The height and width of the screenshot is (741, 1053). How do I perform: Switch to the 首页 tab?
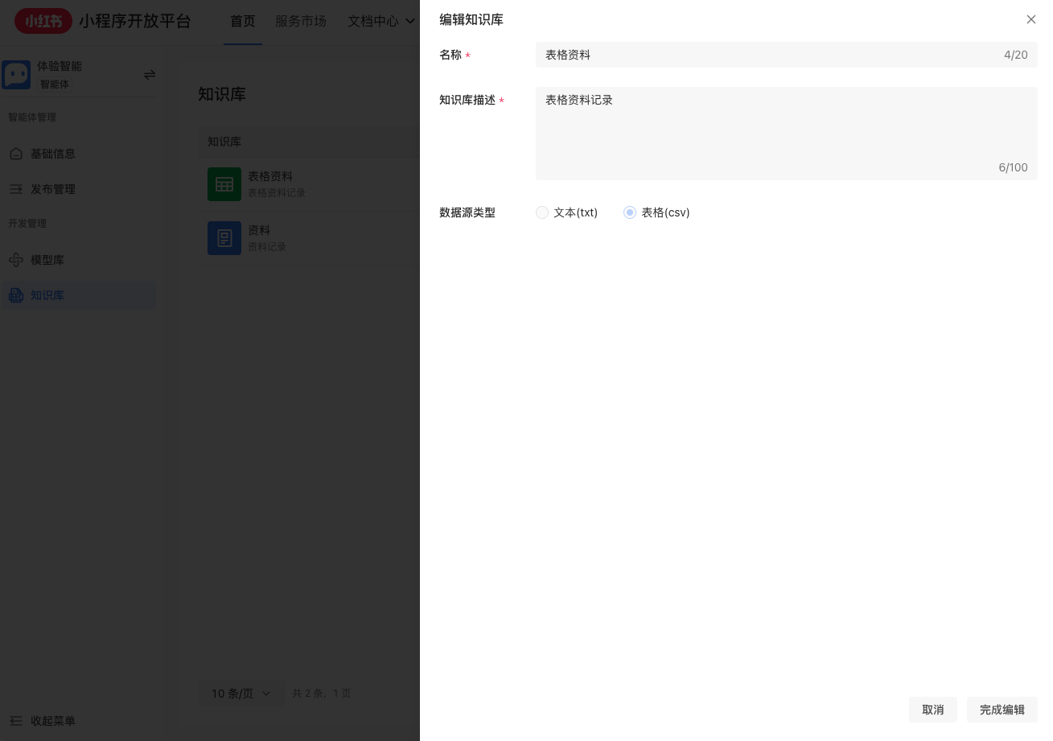click(x=243, y=21)
